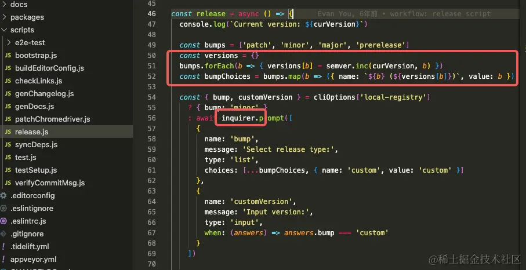Click 'bumpChoices' declaration on line 52
The height and width of the screenshot is (270, 526).
227,76
